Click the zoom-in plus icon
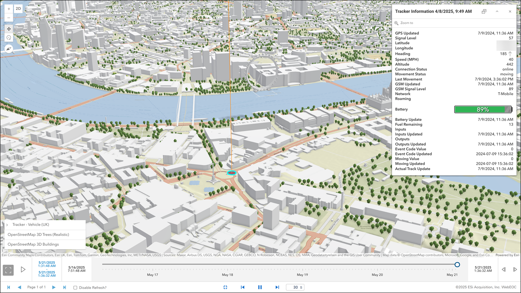521x293 pixels. [8, 8]
